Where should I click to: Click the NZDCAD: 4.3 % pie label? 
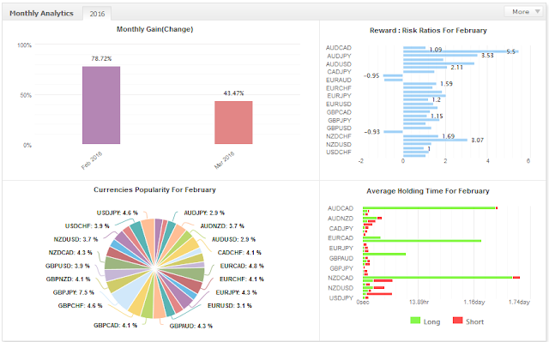(x=70, y=253)
